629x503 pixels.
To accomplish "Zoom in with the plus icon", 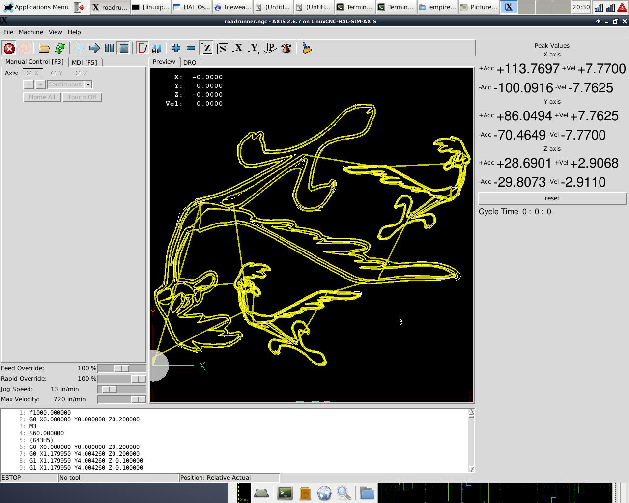I will (176, 48).
